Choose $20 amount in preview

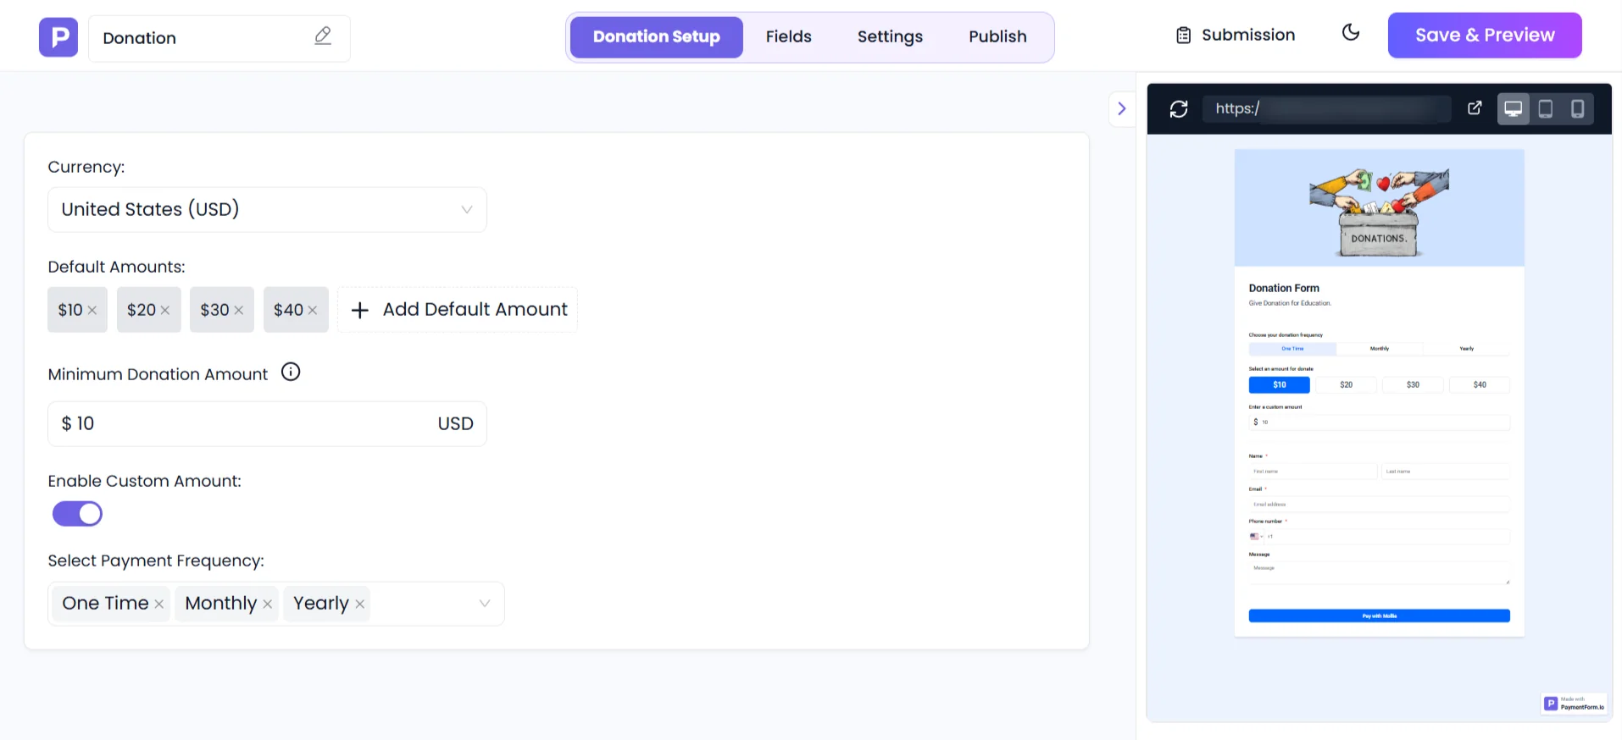1347,385
